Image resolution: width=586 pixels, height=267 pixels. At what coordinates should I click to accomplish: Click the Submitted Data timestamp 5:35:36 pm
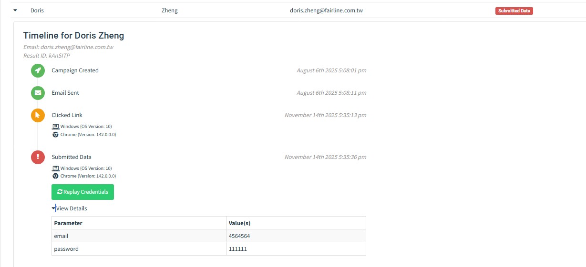point(325,157)
